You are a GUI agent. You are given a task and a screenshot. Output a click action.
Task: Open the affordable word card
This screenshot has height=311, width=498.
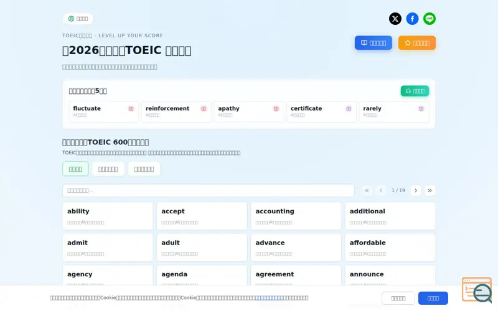(390, 248)
